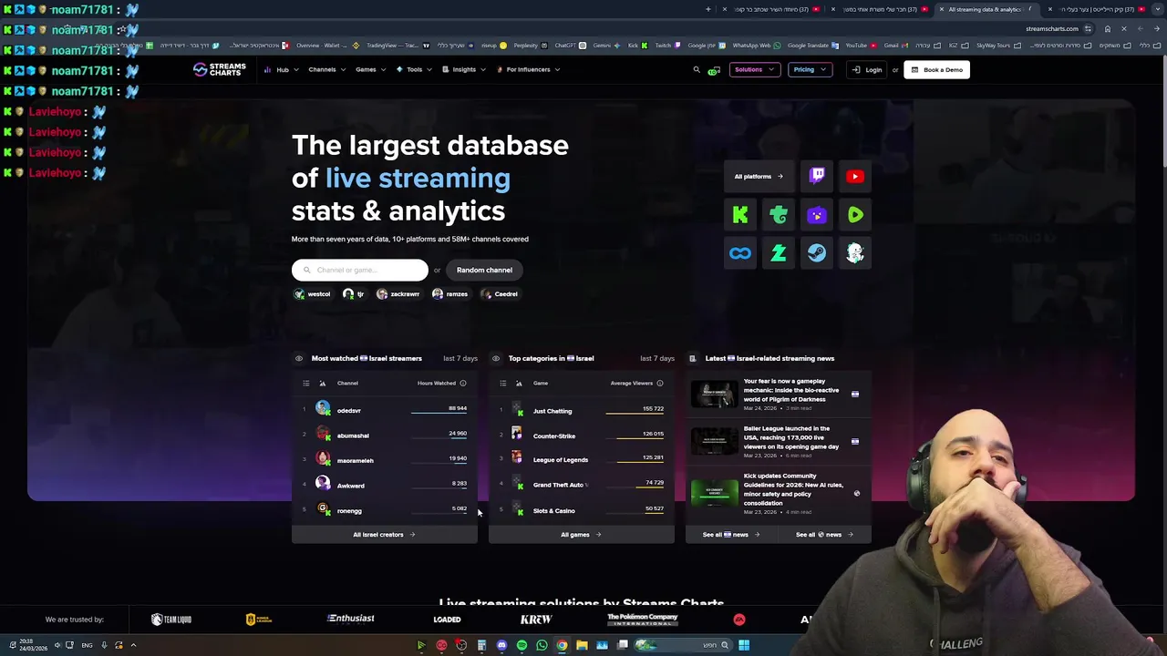Viewport: 1167px width, 656px height.
Task: Click the Windows Start button
Action: pyautogui.click(x=744, y=645)
